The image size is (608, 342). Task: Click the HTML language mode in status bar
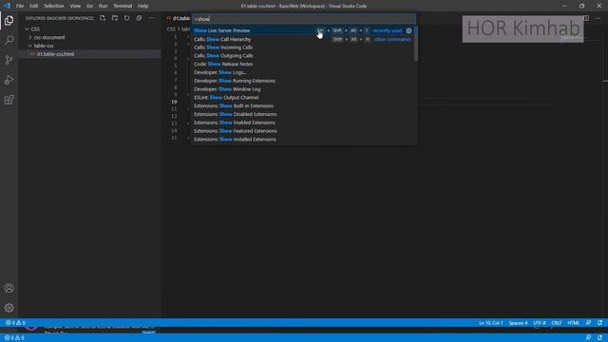coord(573,323)
